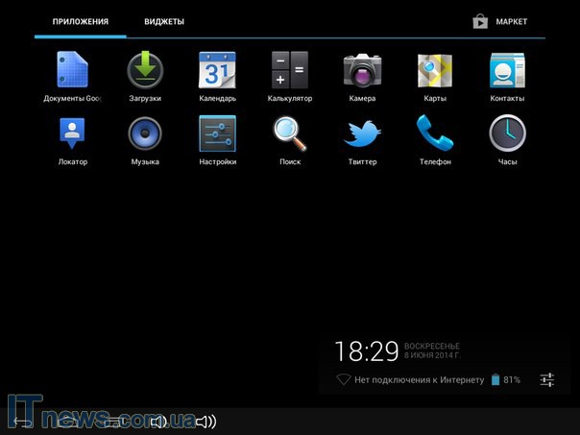Launch the Локатор locator app
This screenshot has height=435, width=580.
tap(72, 134)
